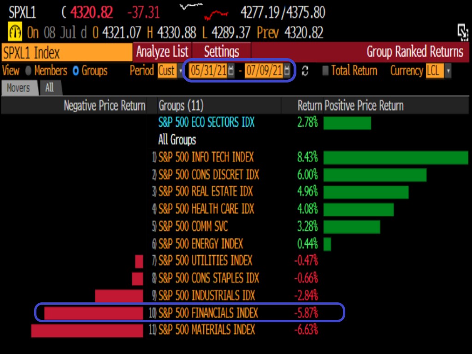The height and width of the screenshot is (354, 472).
Task: Select the Members view radio button
Action: click(28, 71)
